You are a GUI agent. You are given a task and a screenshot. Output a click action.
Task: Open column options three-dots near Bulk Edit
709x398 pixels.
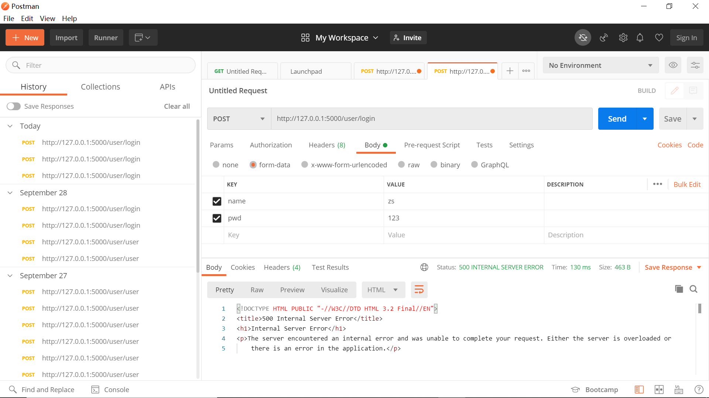(x=658, y=184)
